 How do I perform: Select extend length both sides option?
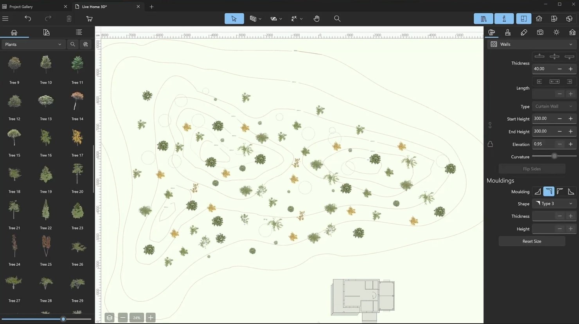click(554, 81)
